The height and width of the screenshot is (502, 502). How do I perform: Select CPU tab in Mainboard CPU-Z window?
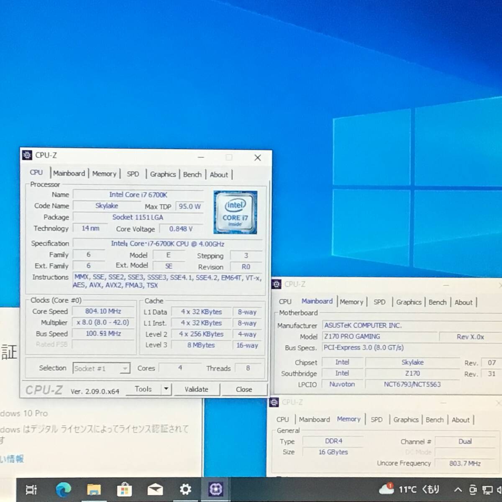pos(285,302)
